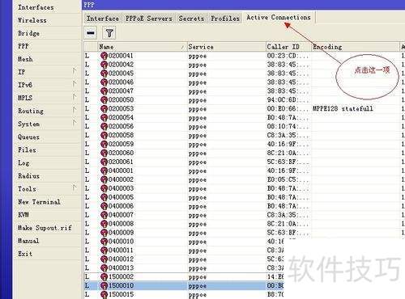Open Wireless in the sidebar menu
Viewport: 405px width, 299px height.
32,20
